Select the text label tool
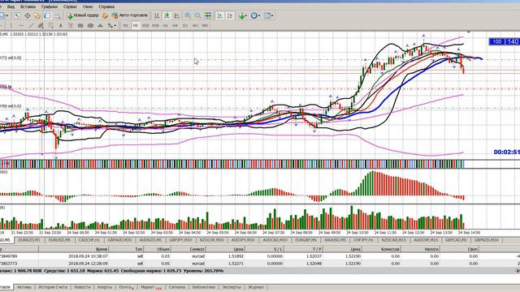Viewport: 520px width, 292px height. pyautogui.click(x=71, y=25)
